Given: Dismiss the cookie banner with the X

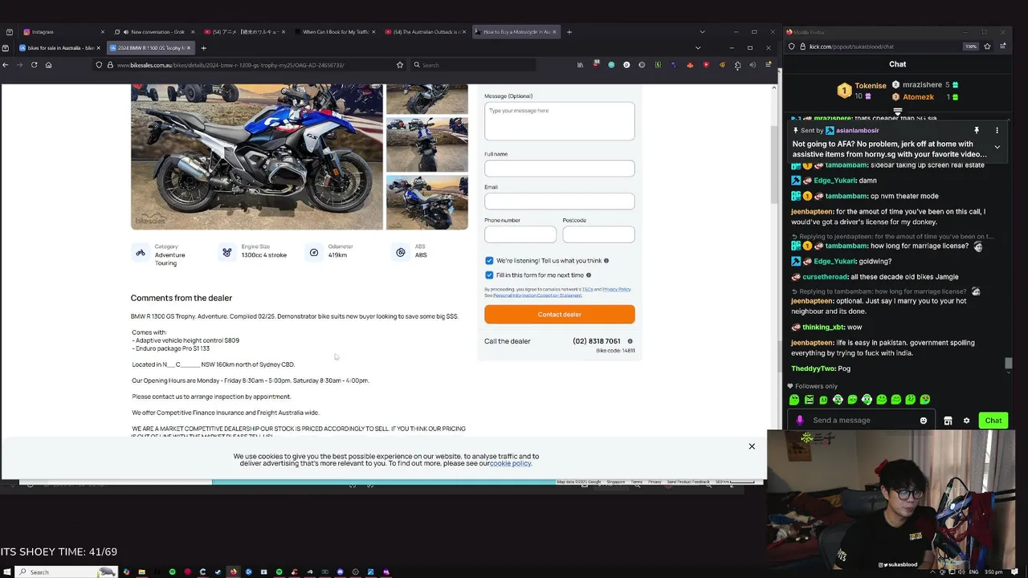Looking at the screenshot, I should tap(752, 446).
